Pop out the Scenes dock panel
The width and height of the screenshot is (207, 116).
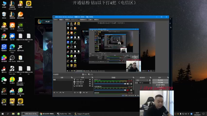72,78
